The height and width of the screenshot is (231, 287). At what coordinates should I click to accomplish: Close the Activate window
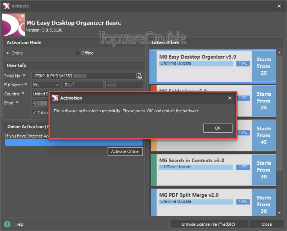click(x=279, y=6)
